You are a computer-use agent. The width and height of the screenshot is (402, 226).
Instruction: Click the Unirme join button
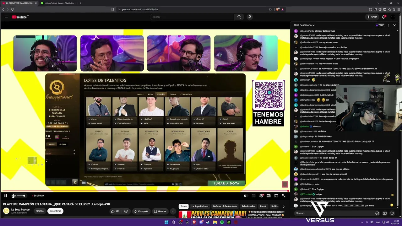point(40,211)
